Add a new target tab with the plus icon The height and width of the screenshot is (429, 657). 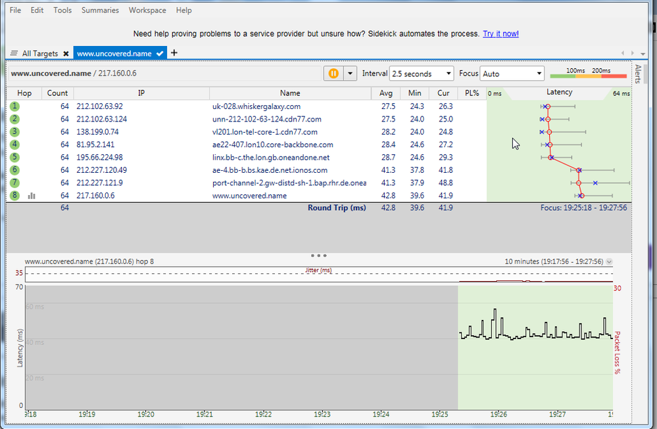point(174,53)
